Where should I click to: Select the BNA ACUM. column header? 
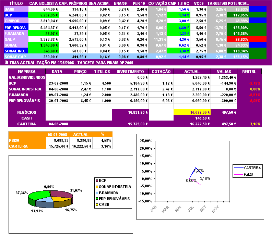point(99,3)
